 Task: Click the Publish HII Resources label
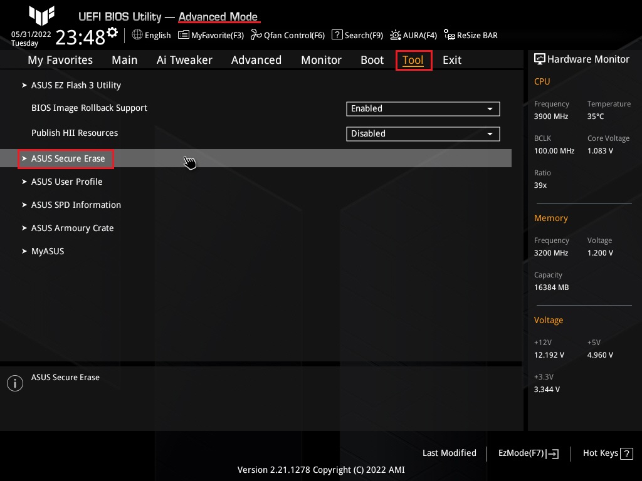pyautogui.click(x=75, y=133)
